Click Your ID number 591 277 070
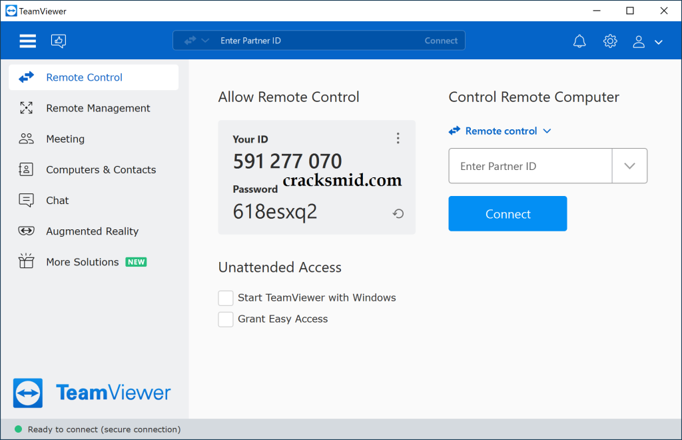Image resolution: width=682 pixels, height=440 pixels. point(288,161)
